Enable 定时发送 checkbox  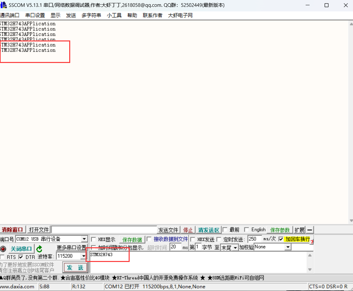pyautogui.click(x=219, y=239)
